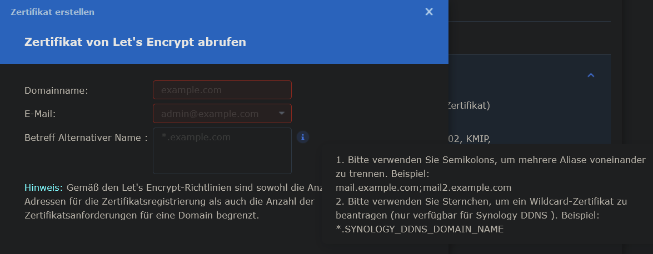The image size is (653, 254).
Task: Focus the Betreff Alternativer Name textarea
Action: pos(222,150)
